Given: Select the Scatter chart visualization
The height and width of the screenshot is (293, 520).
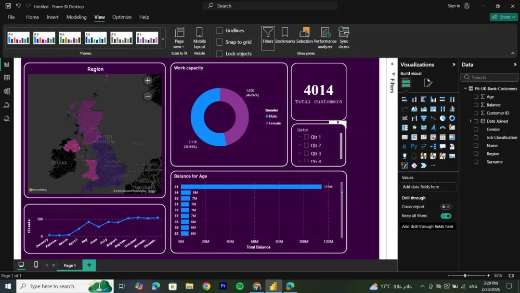Looking at the screenshot, I should click(433, 118).
